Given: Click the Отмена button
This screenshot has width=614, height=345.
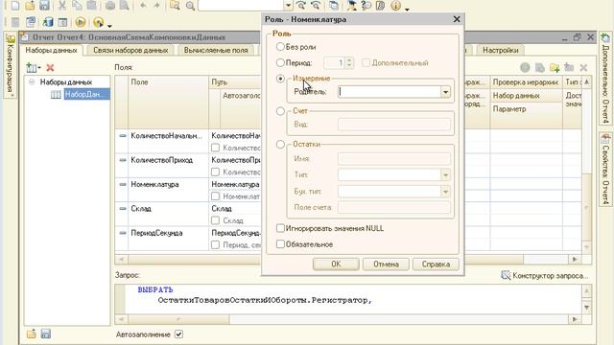Looking at the screenshot, I should (x=386, y=264).
